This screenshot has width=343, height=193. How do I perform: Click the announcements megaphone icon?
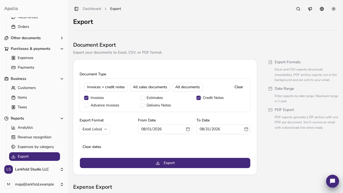pyautogui.click(x=310, y=9)
